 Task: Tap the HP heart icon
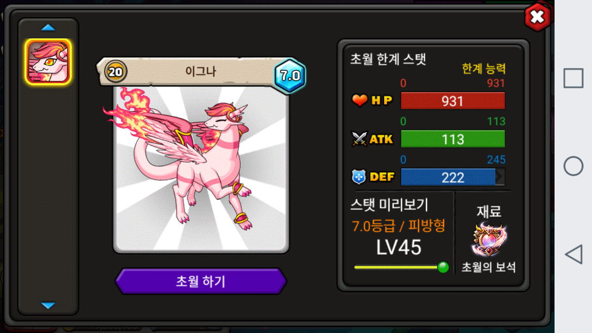359,100
